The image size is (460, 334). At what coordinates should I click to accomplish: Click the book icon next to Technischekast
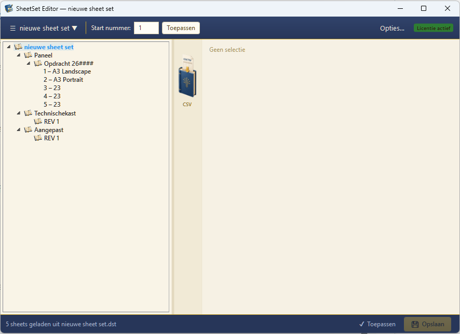[x=28, y=113]
